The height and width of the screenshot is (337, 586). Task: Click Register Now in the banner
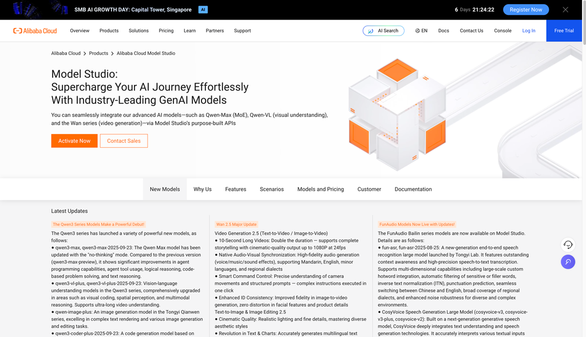(525, 10)
